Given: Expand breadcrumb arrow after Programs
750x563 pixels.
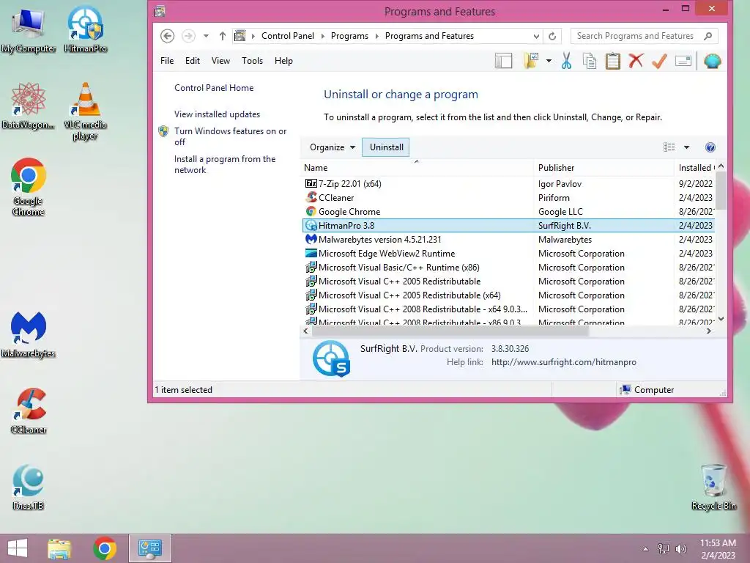Looking at the screenshot, I should 376,36.
